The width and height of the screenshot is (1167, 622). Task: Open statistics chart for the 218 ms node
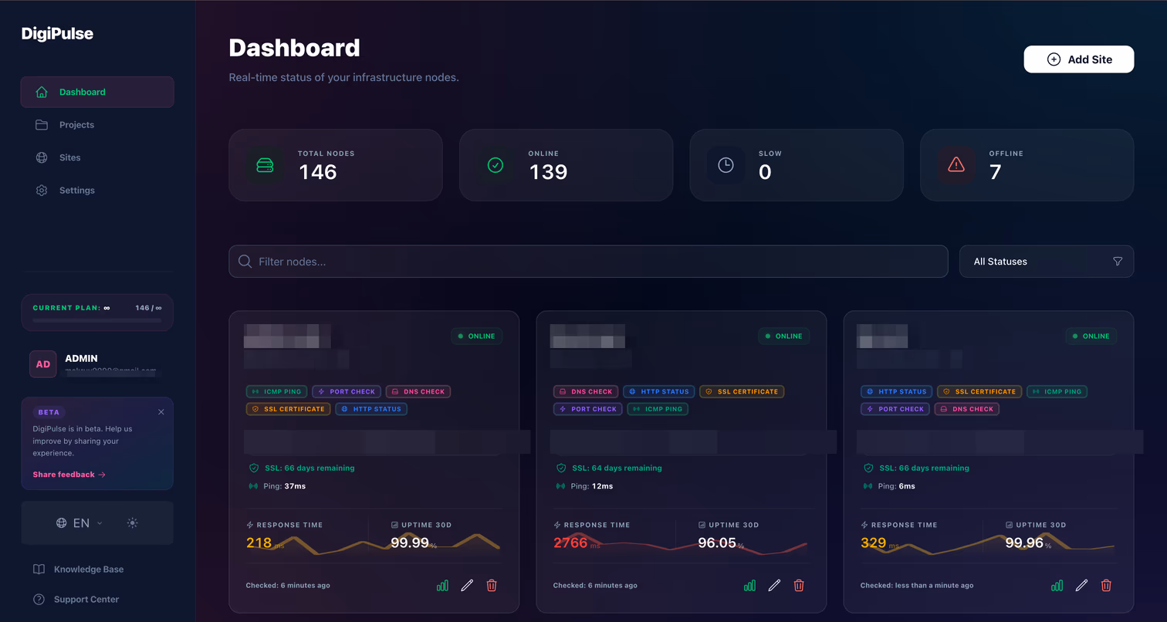442,586
